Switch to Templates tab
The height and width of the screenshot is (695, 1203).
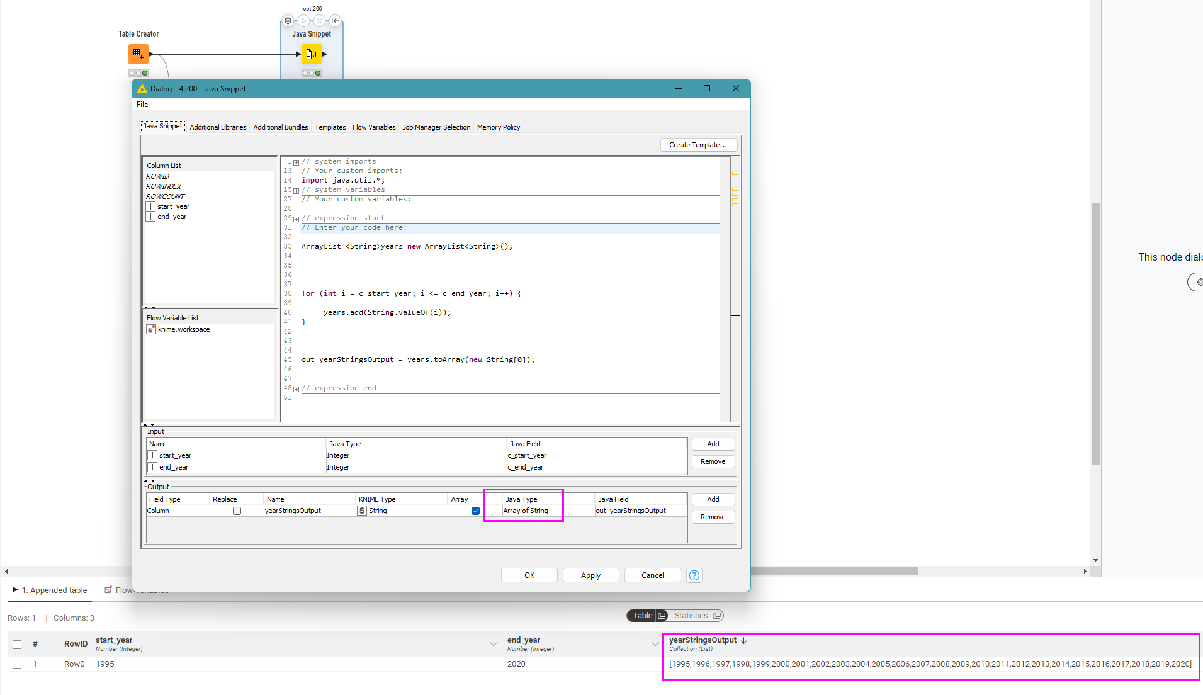[330, 127]
